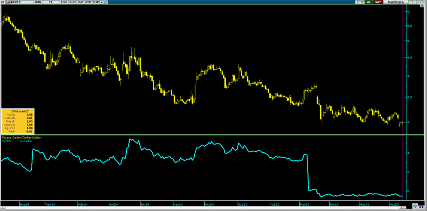427x211 pixels.
Task: Click the green refresh C icon
Action: point(362,2)
